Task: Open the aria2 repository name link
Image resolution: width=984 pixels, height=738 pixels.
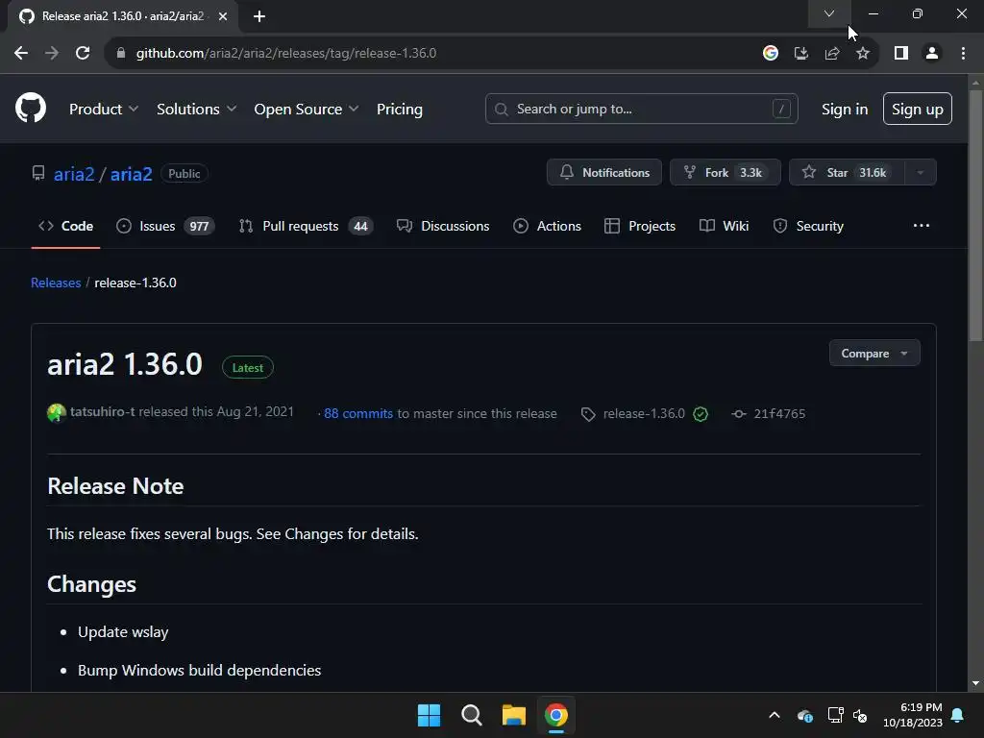Action: pos(131,174)
